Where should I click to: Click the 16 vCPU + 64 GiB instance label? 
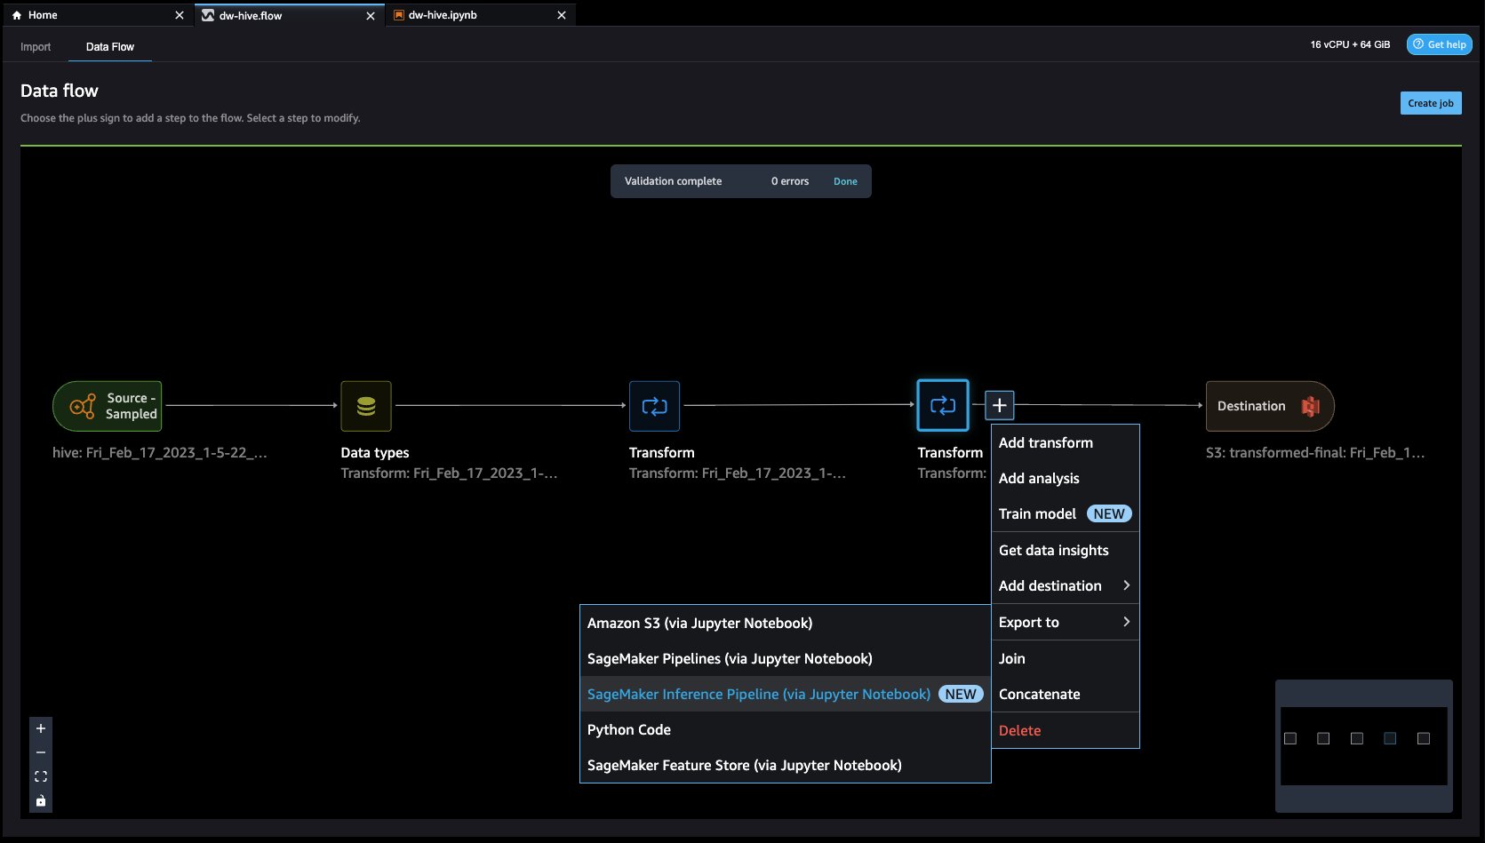click(1350, 44)
